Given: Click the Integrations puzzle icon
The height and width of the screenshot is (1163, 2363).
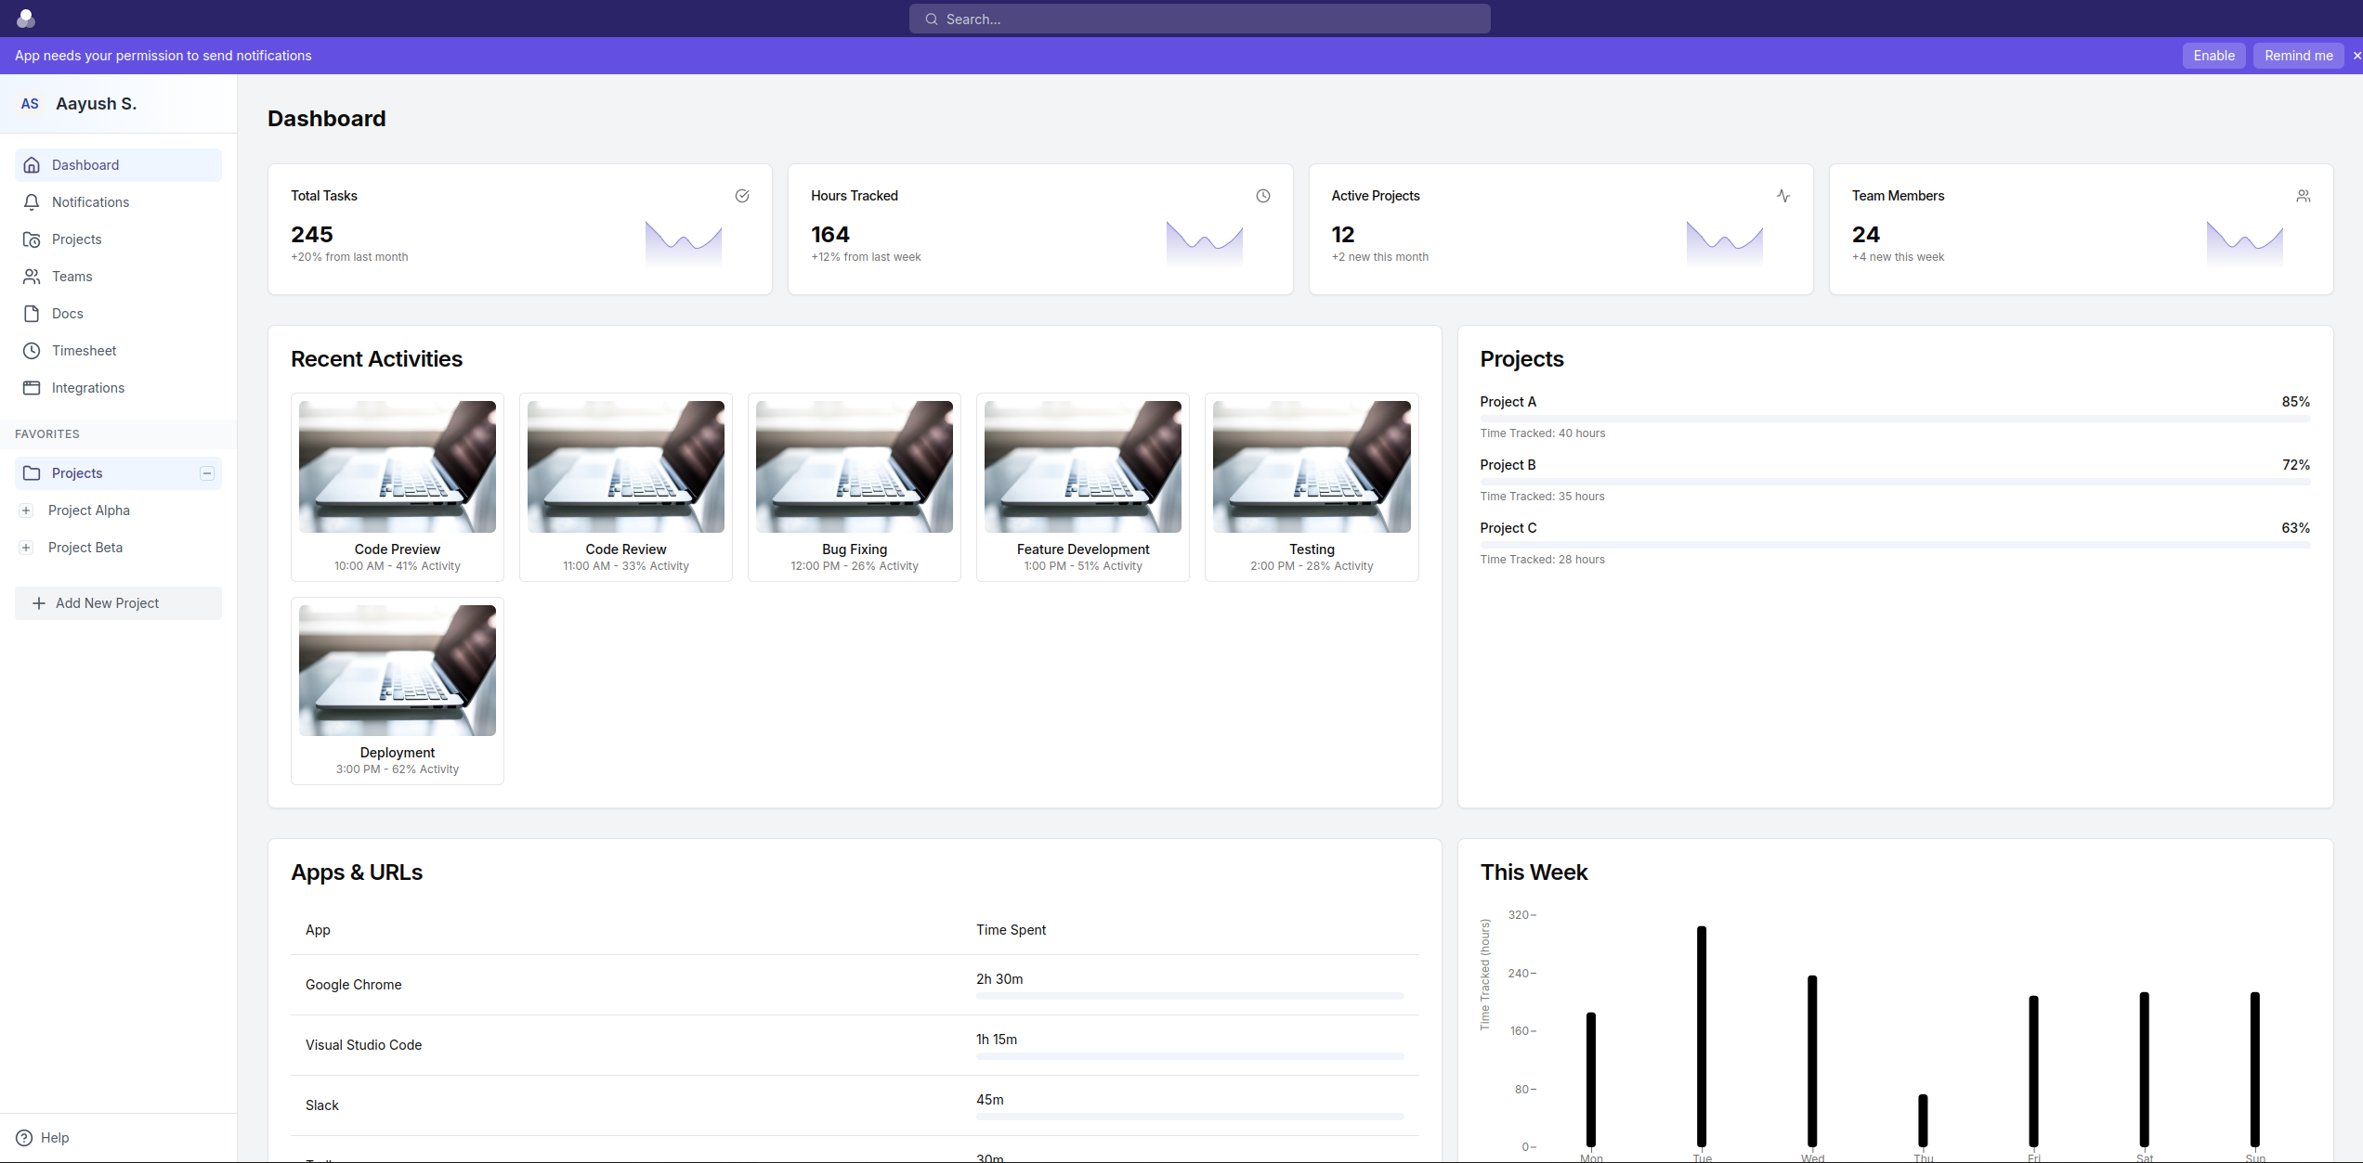Looking at the screenshot, I should point(32,387).
